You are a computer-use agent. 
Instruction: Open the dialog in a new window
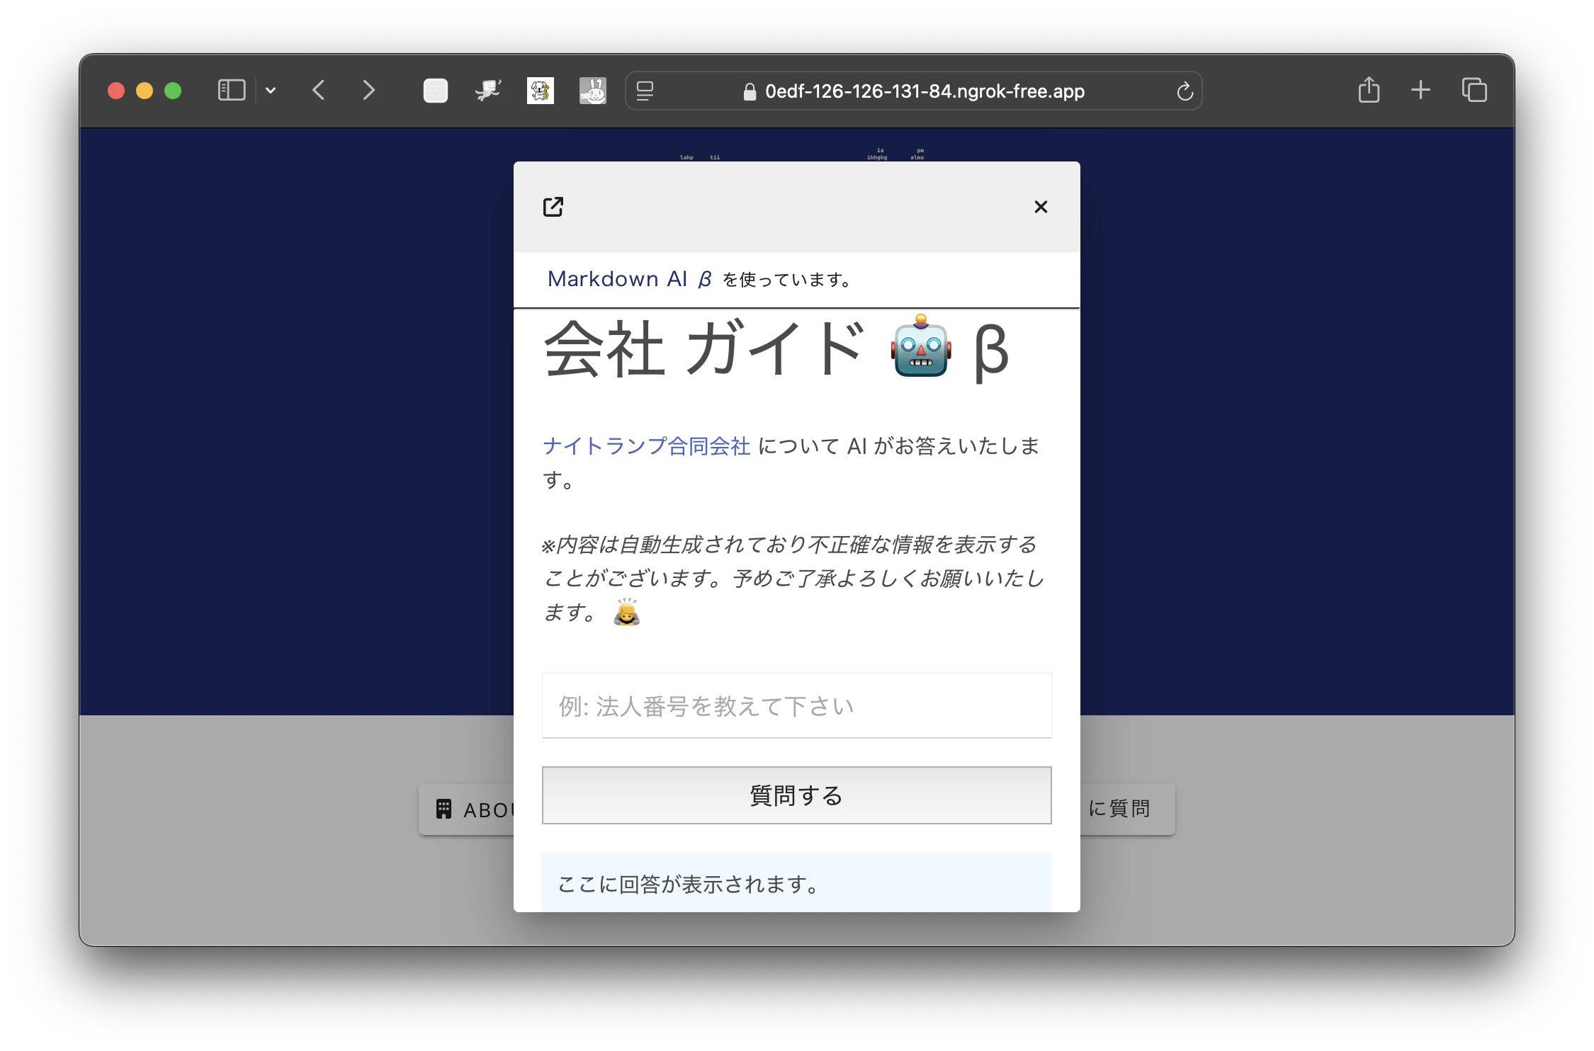(553, 207)
